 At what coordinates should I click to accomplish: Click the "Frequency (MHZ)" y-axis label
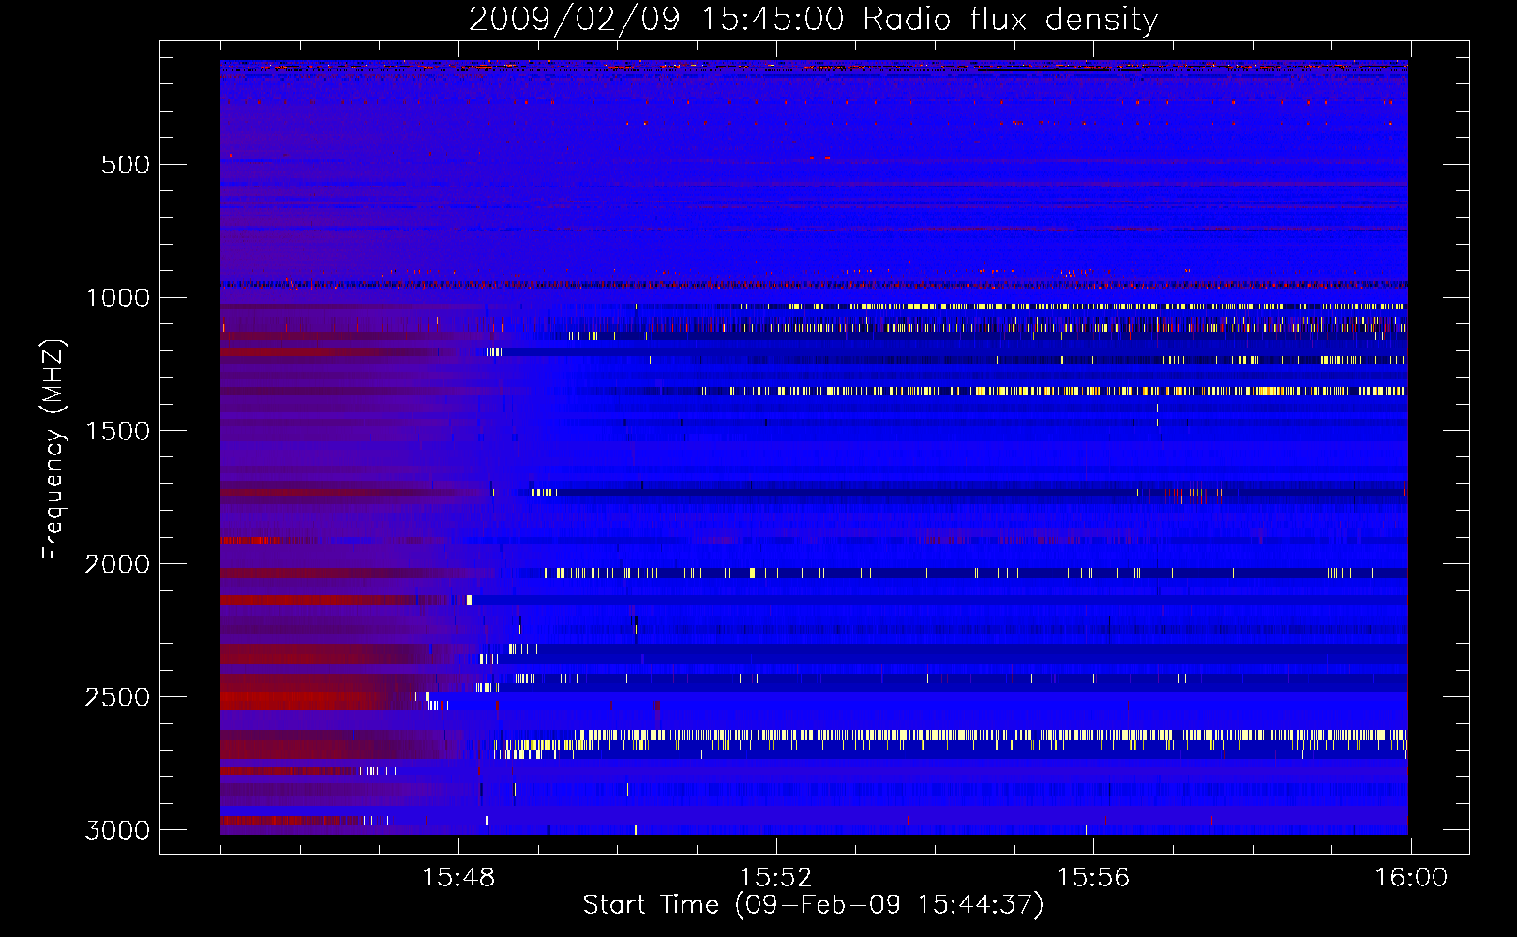click(x=53, y=450)
